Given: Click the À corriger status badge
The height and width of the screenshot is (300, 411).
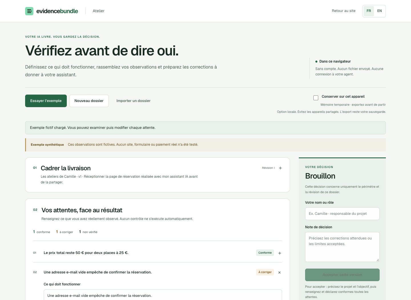Looking at the screenshot, I should click(x=265, y=272).
